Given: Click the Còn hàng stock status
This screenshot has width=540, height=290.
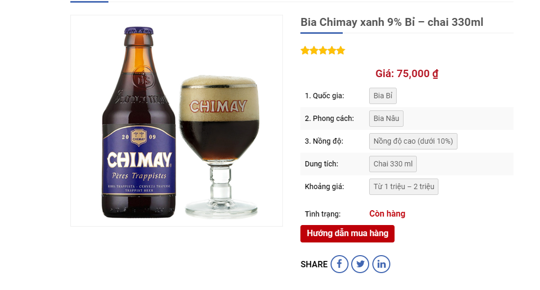Looking at the screenshot, I should 387,214.
